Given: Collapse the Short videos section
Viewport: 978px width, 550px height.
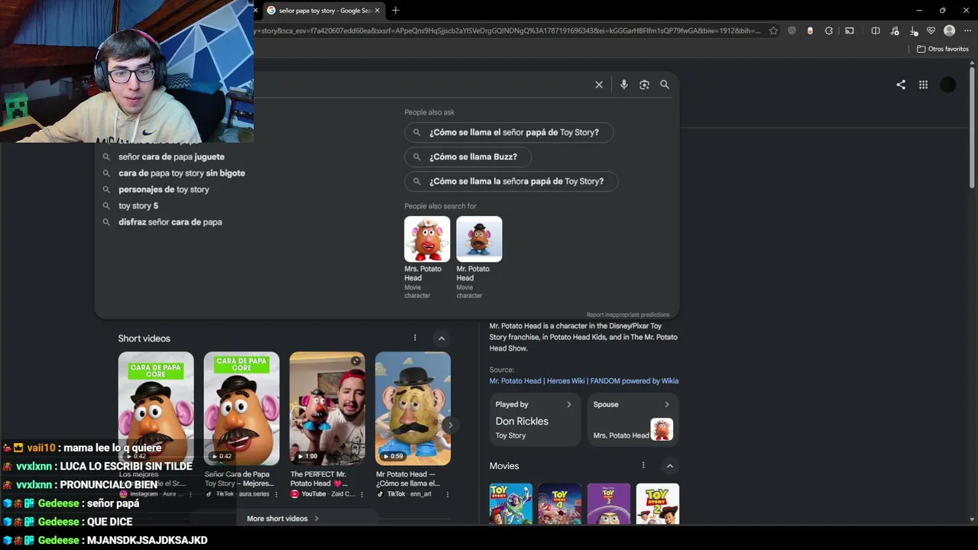Looking at the screenshot, I should click(x=441, y=338).
